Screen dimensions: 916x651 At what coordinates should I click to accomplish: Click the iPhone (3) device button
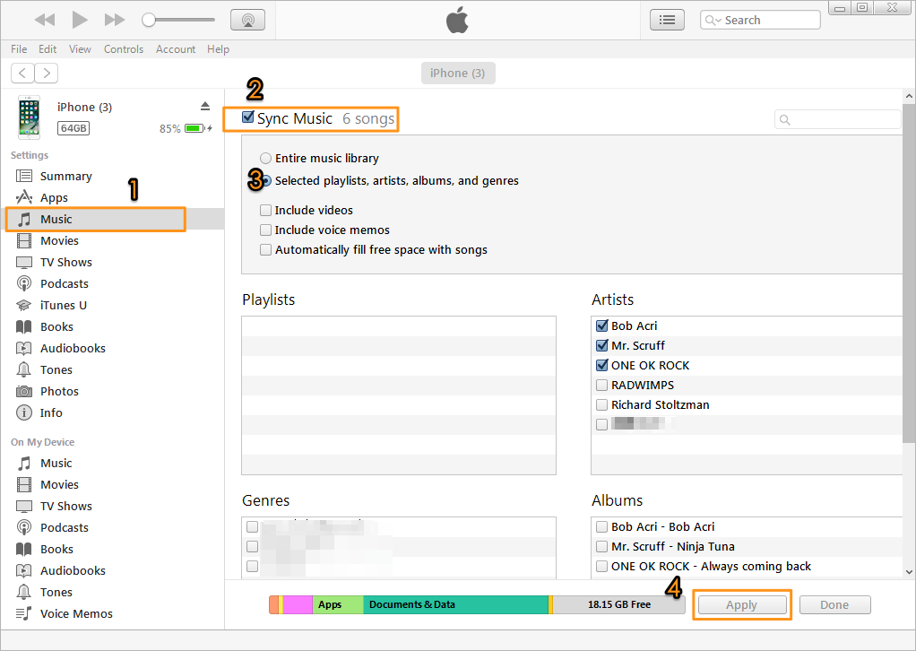tap(458, 73)
